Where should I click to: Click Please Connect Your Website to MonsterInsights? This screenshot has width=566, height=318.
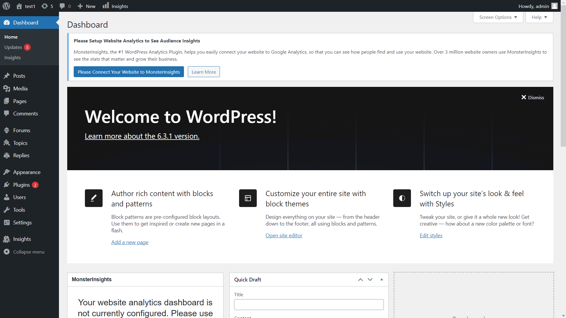click(129, 72)
